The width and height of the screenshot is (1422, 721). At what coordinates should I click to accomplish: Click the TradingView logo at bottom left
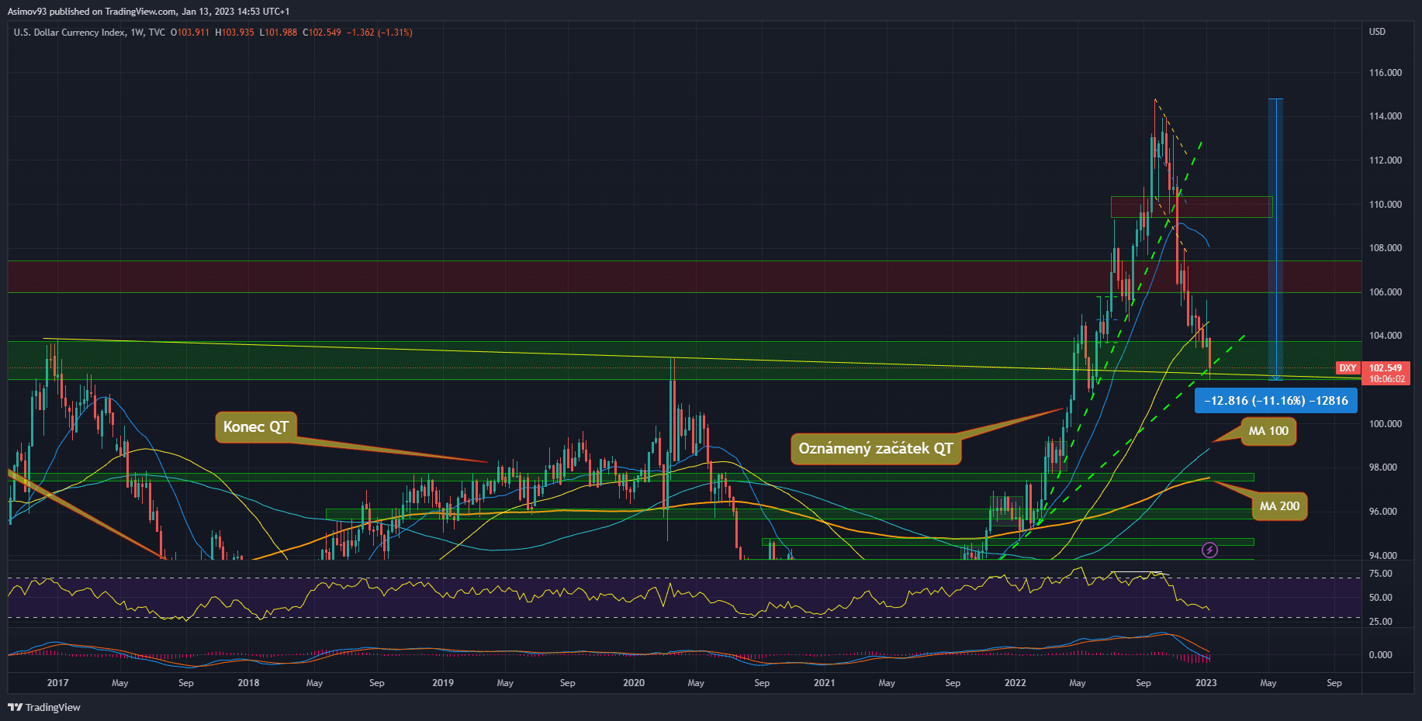44,707
